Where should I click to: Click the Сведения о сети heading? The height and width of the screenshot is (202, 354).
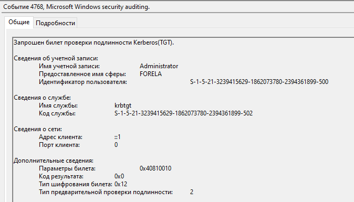(38, 129)
